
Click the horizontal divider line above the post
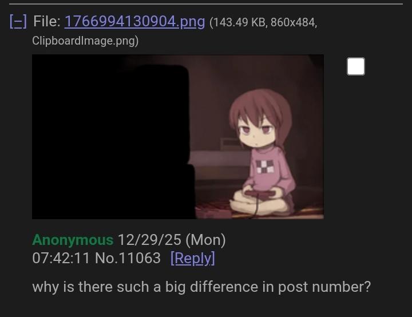pyautogui.click(x=206, y=4)
